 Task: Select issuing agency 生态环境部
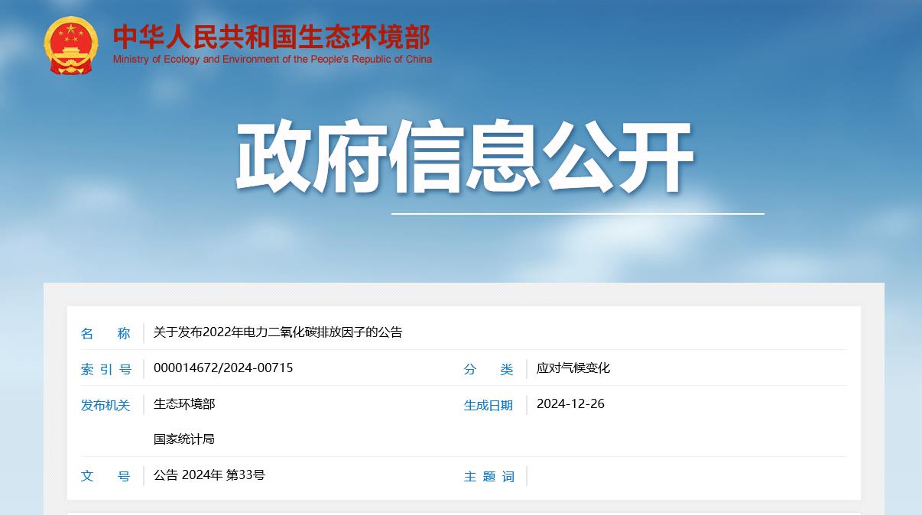[x=184, y=404]
